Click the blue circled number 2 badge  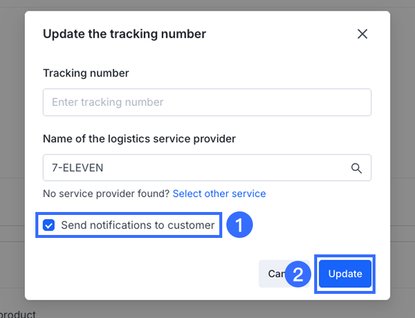(298, 274)
